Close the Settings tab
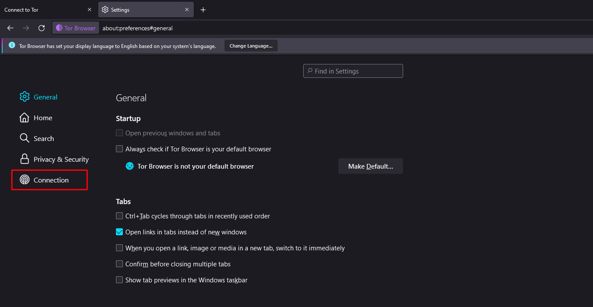Viewport: 593px width, 307px height. pos(187,10)
